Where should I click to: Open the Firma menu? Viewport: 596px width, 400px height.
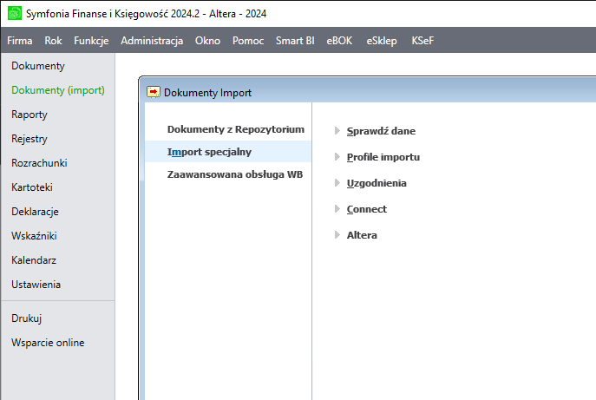pos(20,41)
